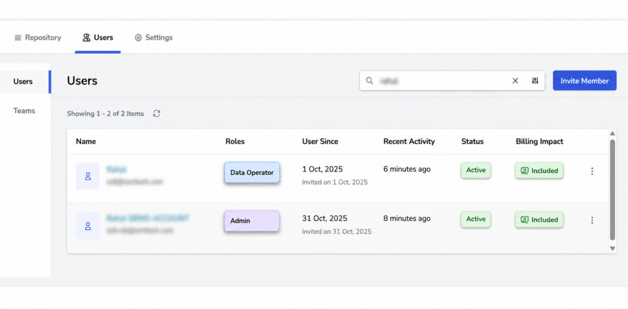Viewport: 628px width, 309px height.
Task: Click the Active status of Data Operator row
Action: (476, 170)
